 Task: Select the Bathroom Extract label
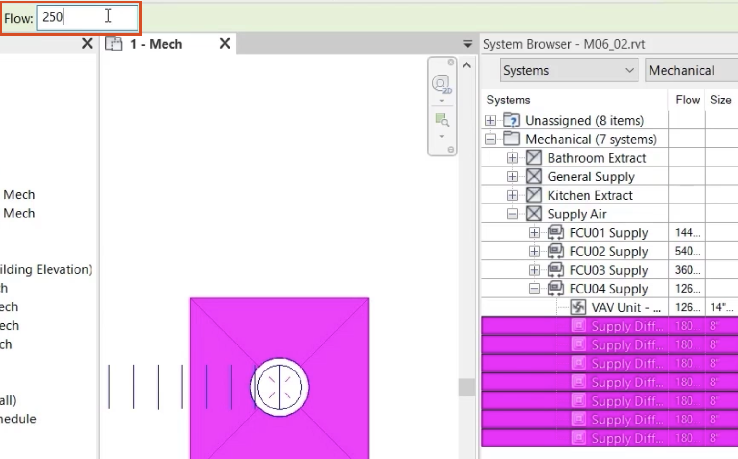[x=597, y=158]
